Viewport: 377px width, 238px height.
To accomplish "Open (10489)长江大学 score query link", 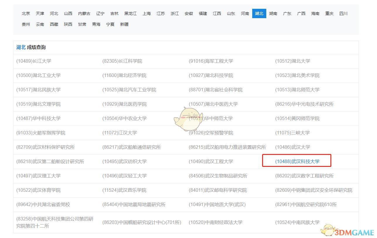I will [x=34, y=61].
